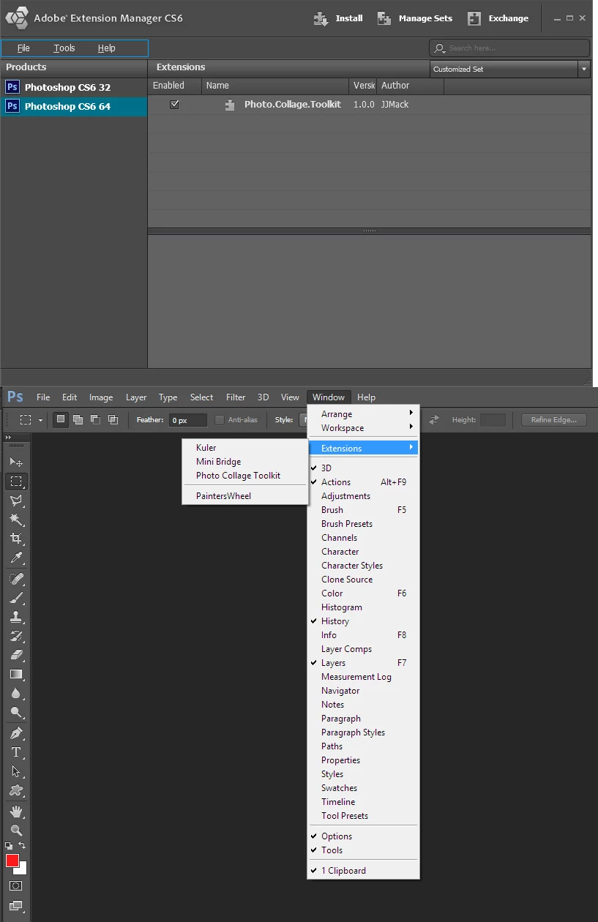Select the Brush tool

tap(16, 598)
